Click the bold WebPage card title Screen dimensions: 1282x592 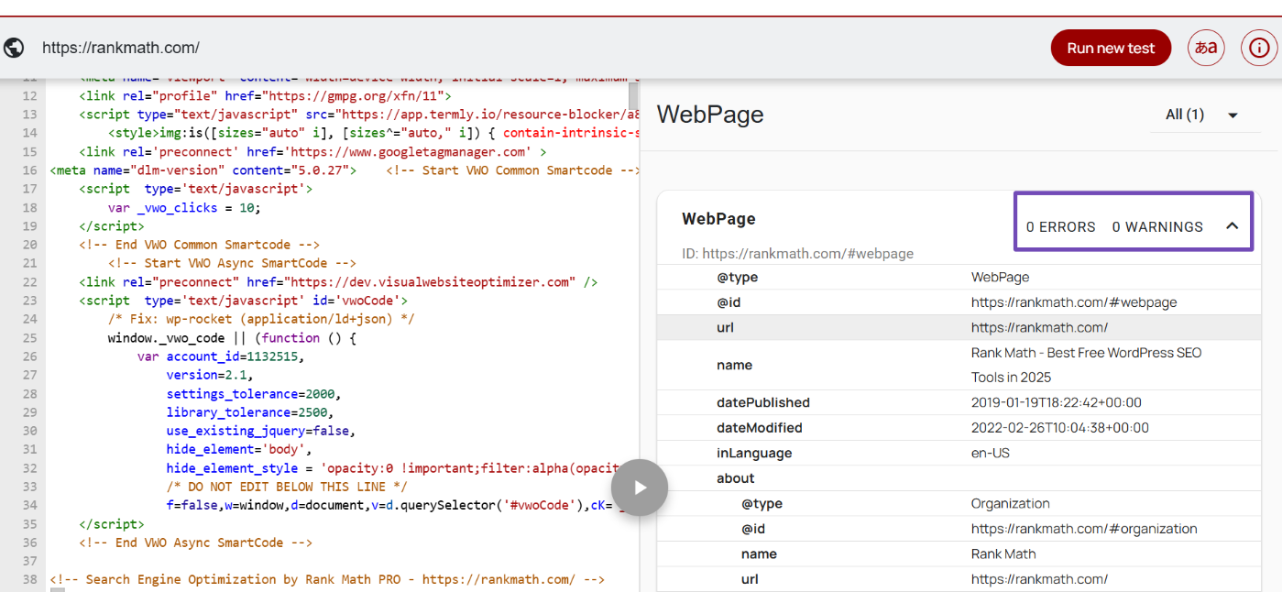point(718,219)
